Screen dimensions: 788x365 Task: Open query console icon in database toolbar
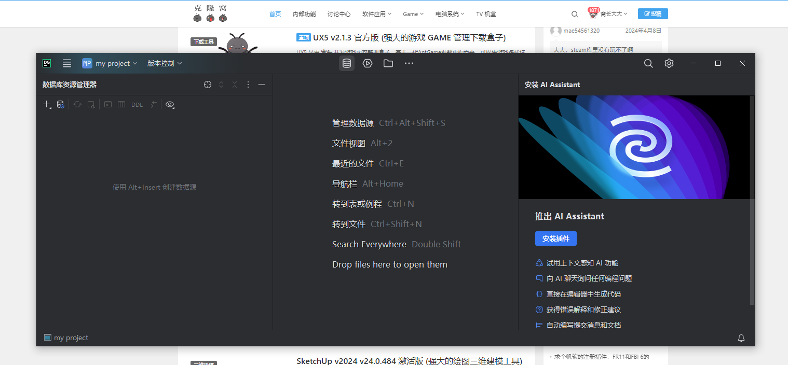108,104
